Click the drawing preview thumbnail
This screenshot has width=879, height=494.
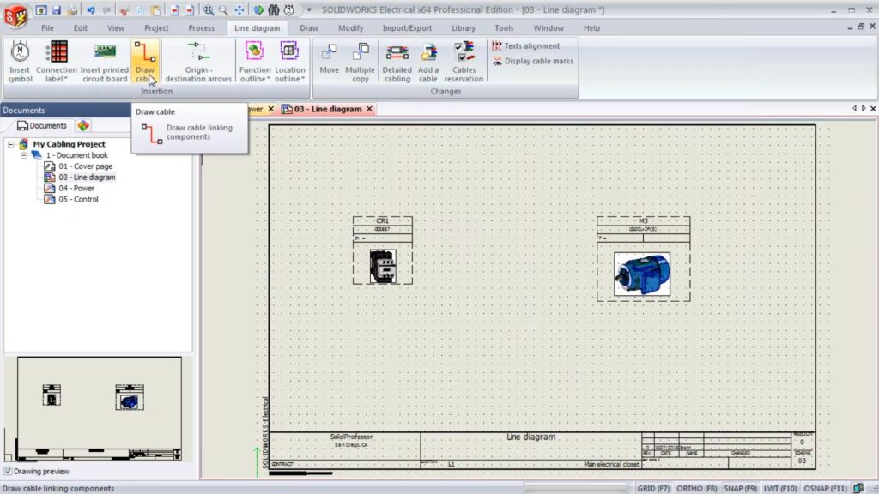tap(99, 409)
